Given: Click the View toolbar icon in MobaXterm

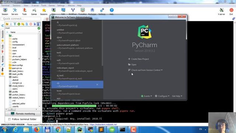Looking at the screenshot, I should pos(53,11).
